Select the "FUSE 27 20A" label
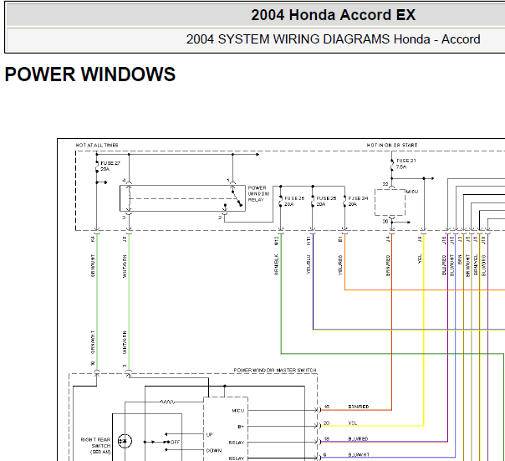Image resolution: width=505 pixels, height=461 pixels. 110,166
